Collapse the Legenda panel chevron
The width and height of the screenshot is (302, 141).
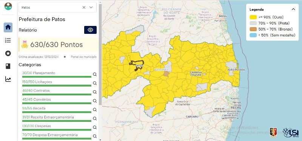[x=293, y=9]
